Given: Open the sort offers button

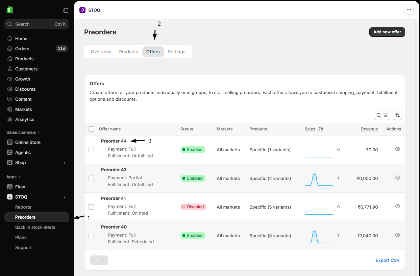Looking at the screenshot, I should click(398, 115).
